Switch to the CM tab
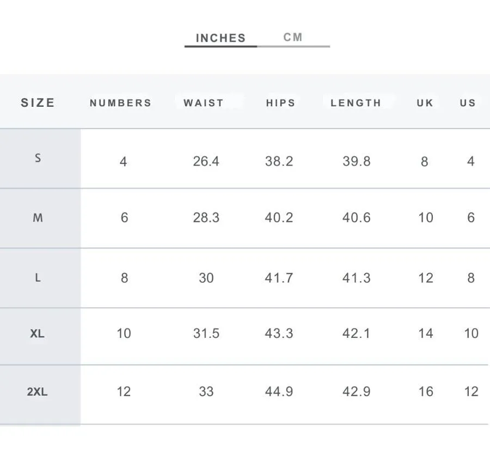Viewport: 490px width, 449px height. 293,37
